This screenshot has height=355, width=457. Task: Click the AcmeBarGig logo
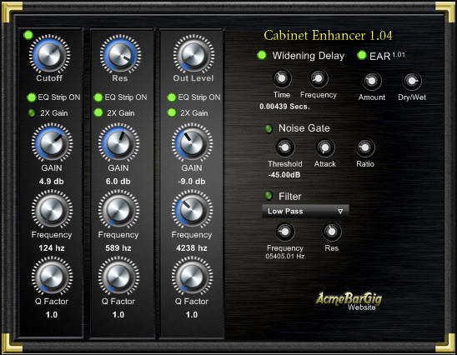coord(349,298)
